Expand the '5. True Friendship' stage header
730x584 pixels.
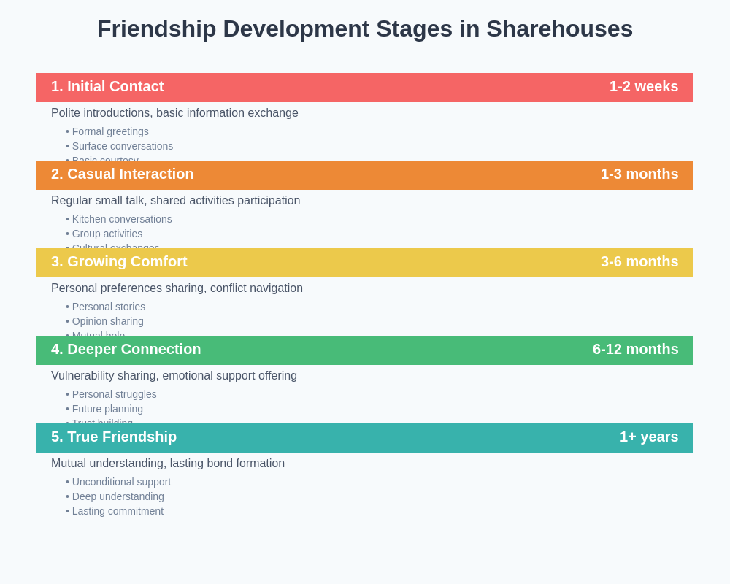[x=114, y=437]
